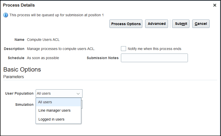This screenshot has width=221, height=136.
Task: Pick Logged in users option
Action: (x=51, y=119)
